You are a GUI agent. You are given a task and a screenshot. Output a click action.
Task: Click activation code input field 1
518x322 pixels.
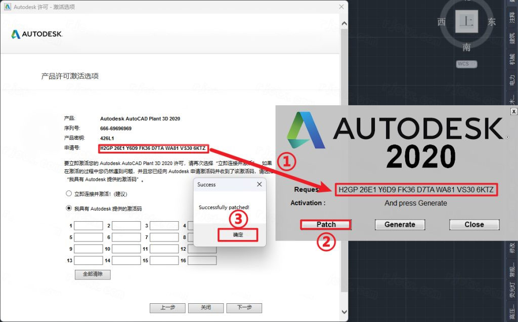click(88, 225)
